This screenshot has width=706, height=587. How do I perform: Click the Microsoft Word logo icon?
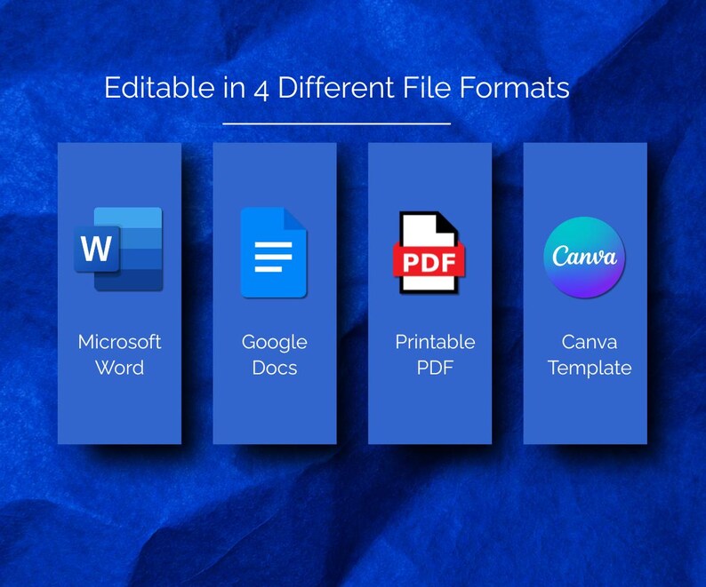pos(118,250)
